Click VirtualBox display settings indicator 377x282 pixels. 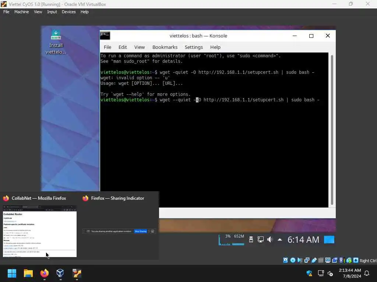(328, 260)
